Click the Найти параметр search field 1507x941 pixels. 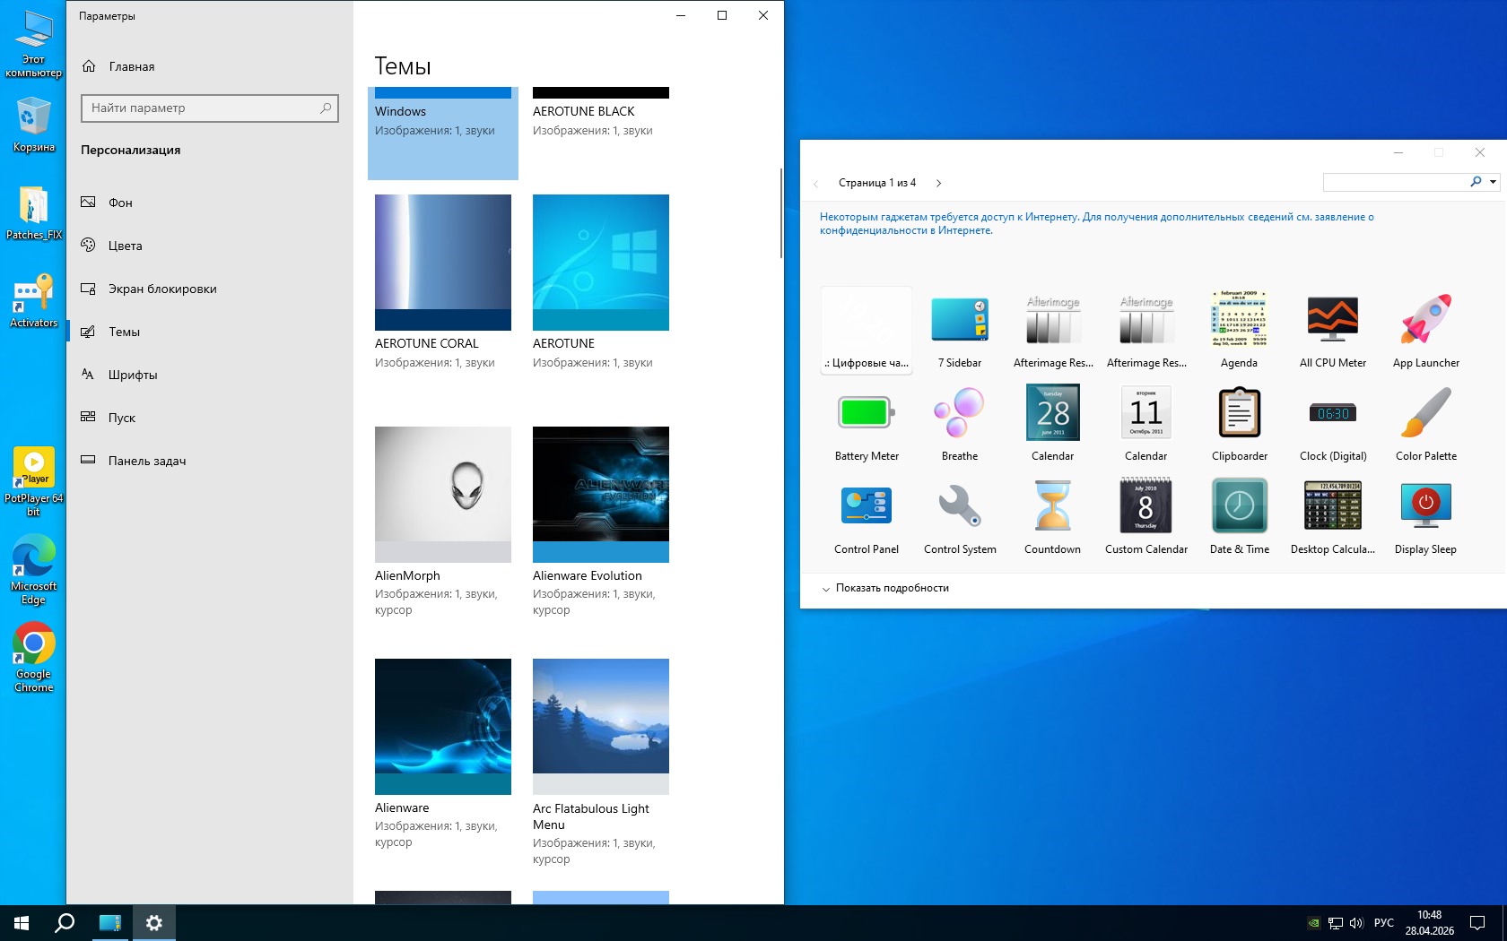tap(202, 108)
